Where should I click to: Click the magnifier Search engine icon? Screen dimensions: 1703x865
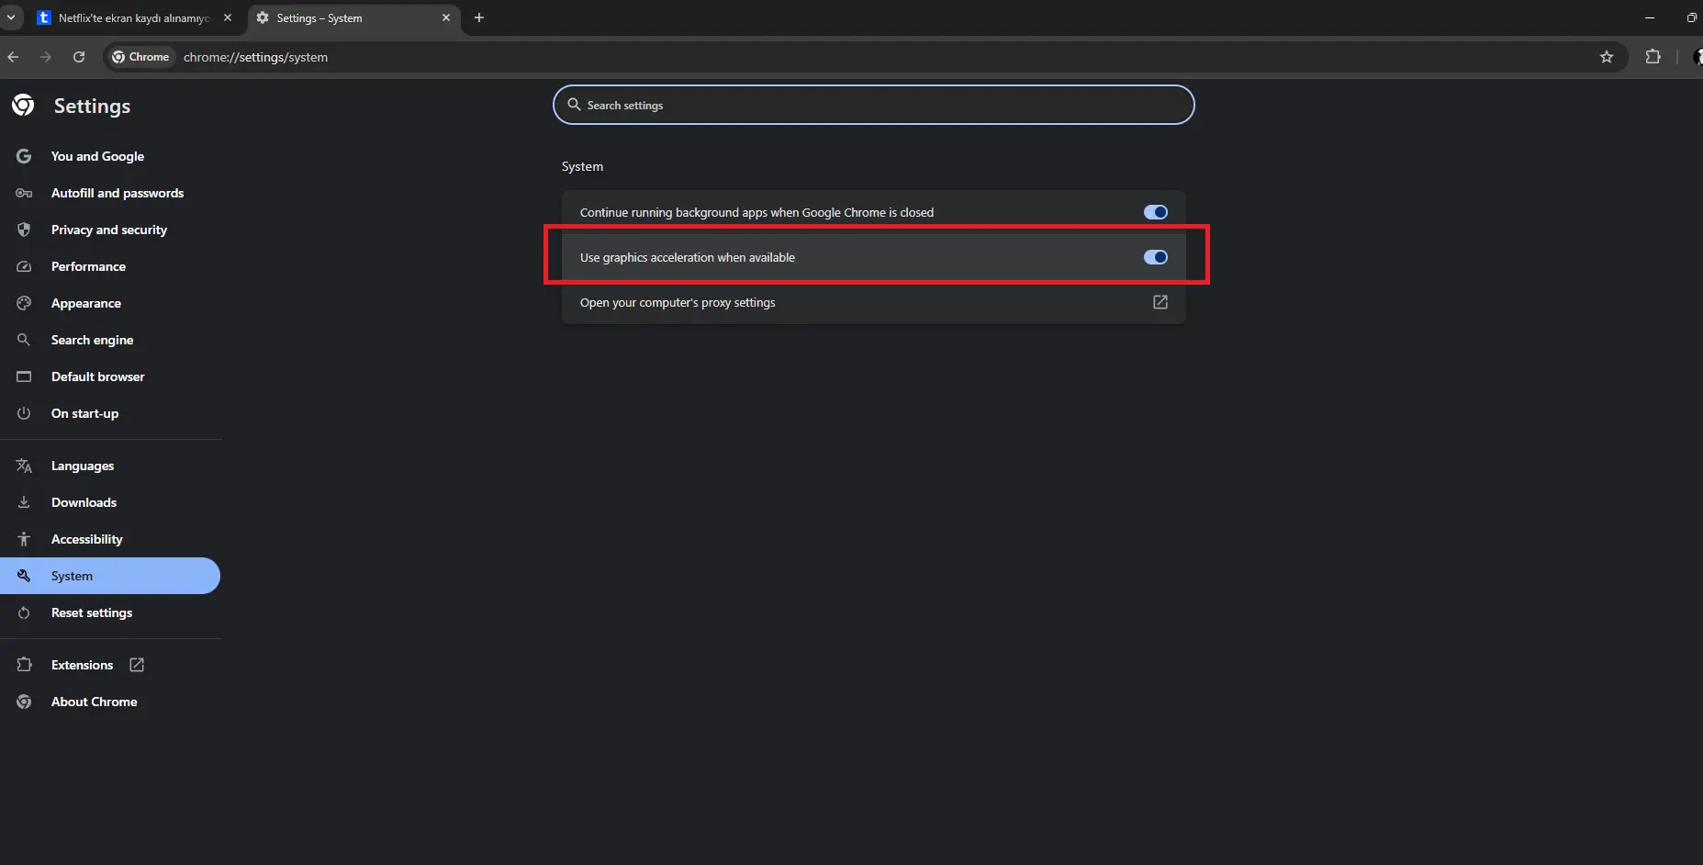tap(24, 340)
